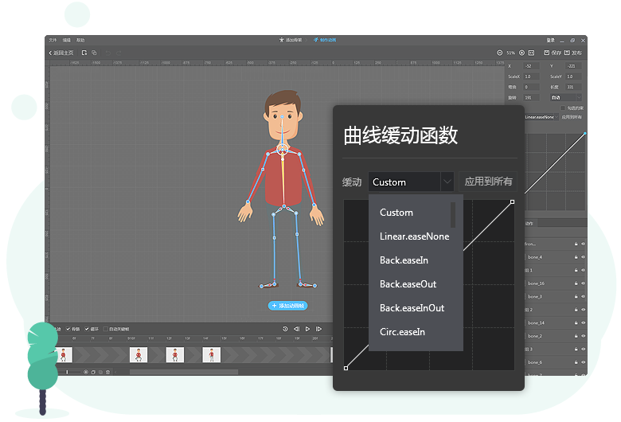Click the 添加动画帧 button
The width and height of the screenshot is (621, 422).
pyautogui.click(x=287, y=306)
